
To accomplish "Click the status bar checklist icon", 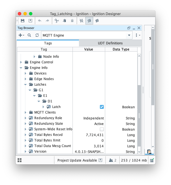I will point(152,160).
